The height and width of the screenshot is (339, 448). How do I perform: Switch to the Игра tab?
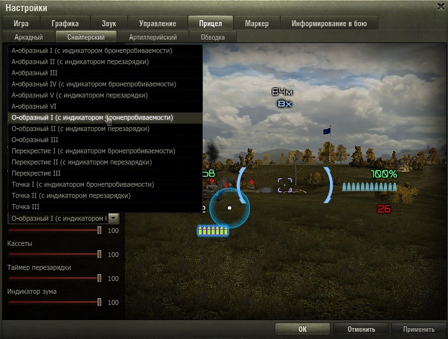[x=21, y=23]
